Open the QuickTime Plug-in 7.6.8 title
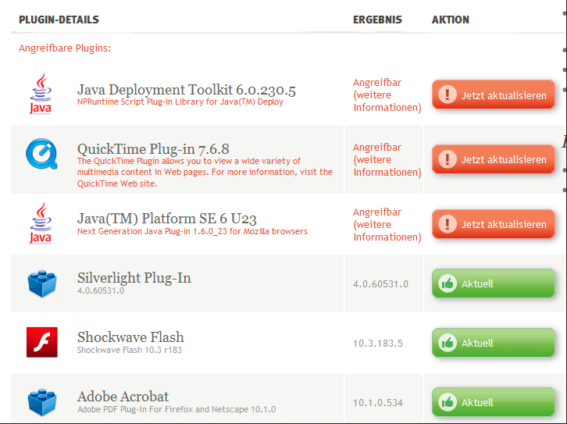This screenshot has width=567, height=424. (x=153, y=149)
